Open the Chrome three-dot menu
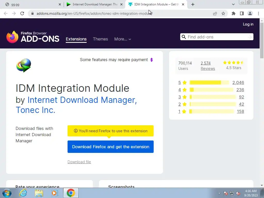Screen dimensions: 264x198 258,13
